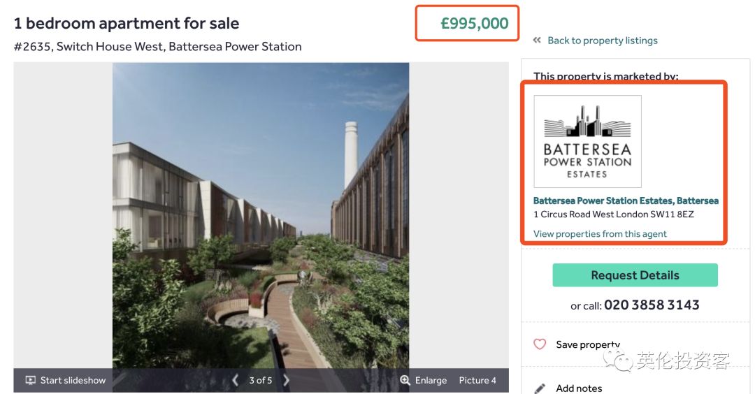Click the Battersea Power Station Estates logo
Image resolution: width=755 pixels, height=394 pixels.
click(x=587, y=142)
